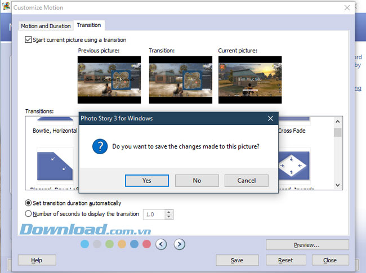Uncheck Start current picture using a transition
The width and height of the screenshot is (366, 273).
click(x=28, y=39)
